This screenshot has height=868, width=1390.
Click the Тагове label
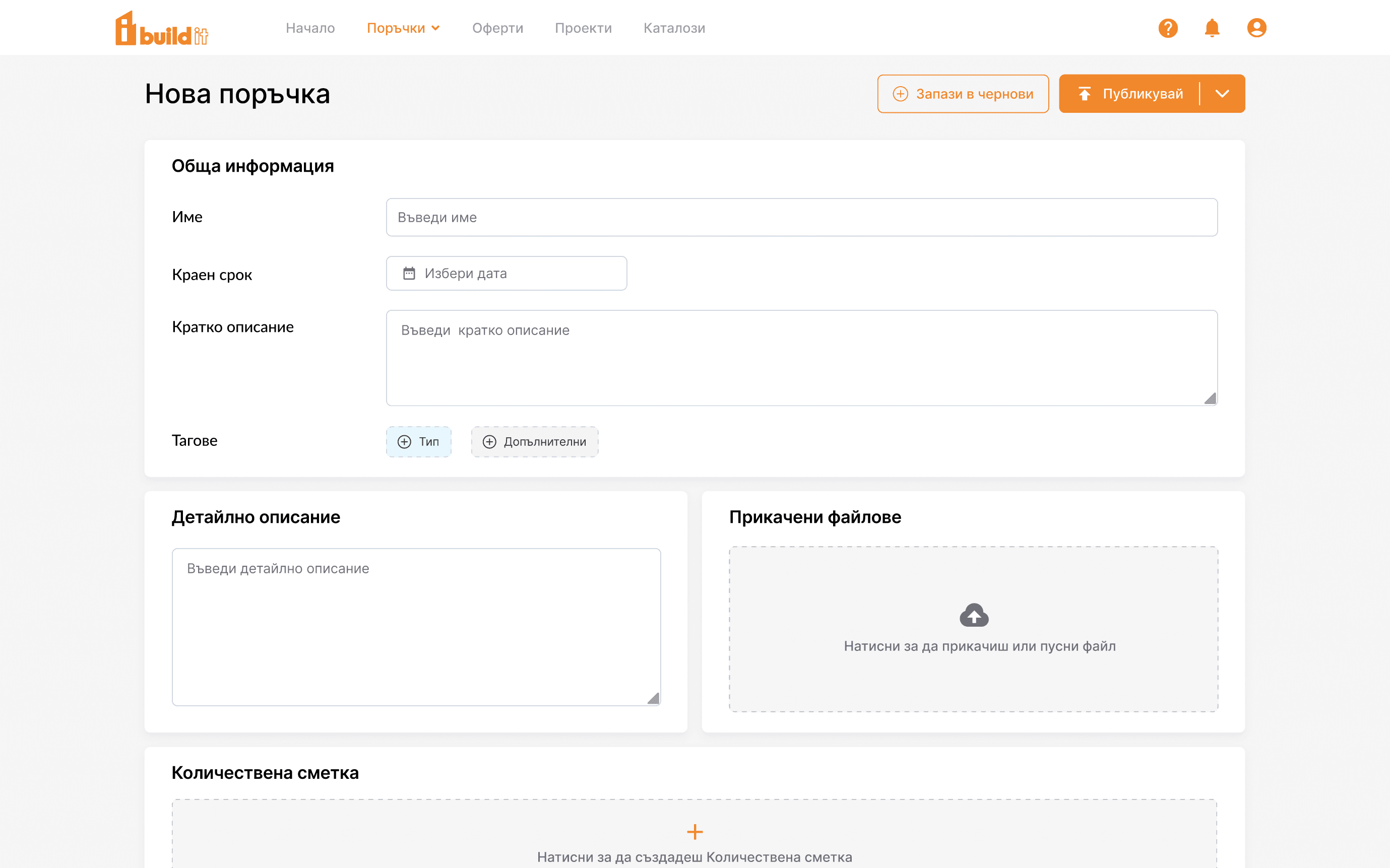(x=194, y=440)
